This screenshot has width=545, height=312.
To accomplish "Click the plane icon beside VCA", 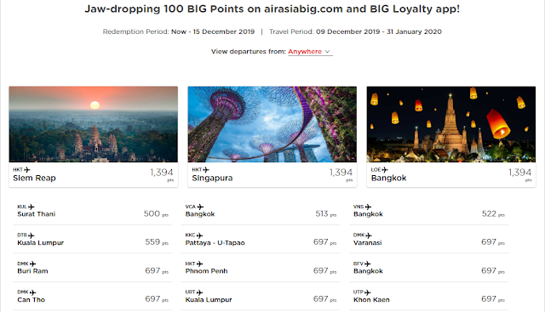I will (200, 207).
